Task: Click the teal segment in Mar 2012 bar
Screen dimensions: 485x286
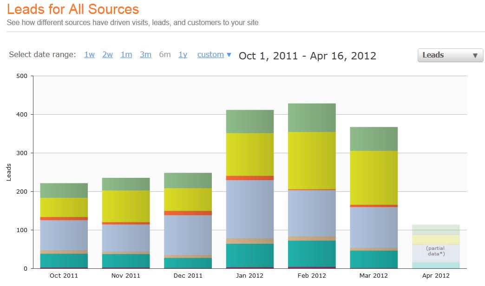Action: (374, 259)
